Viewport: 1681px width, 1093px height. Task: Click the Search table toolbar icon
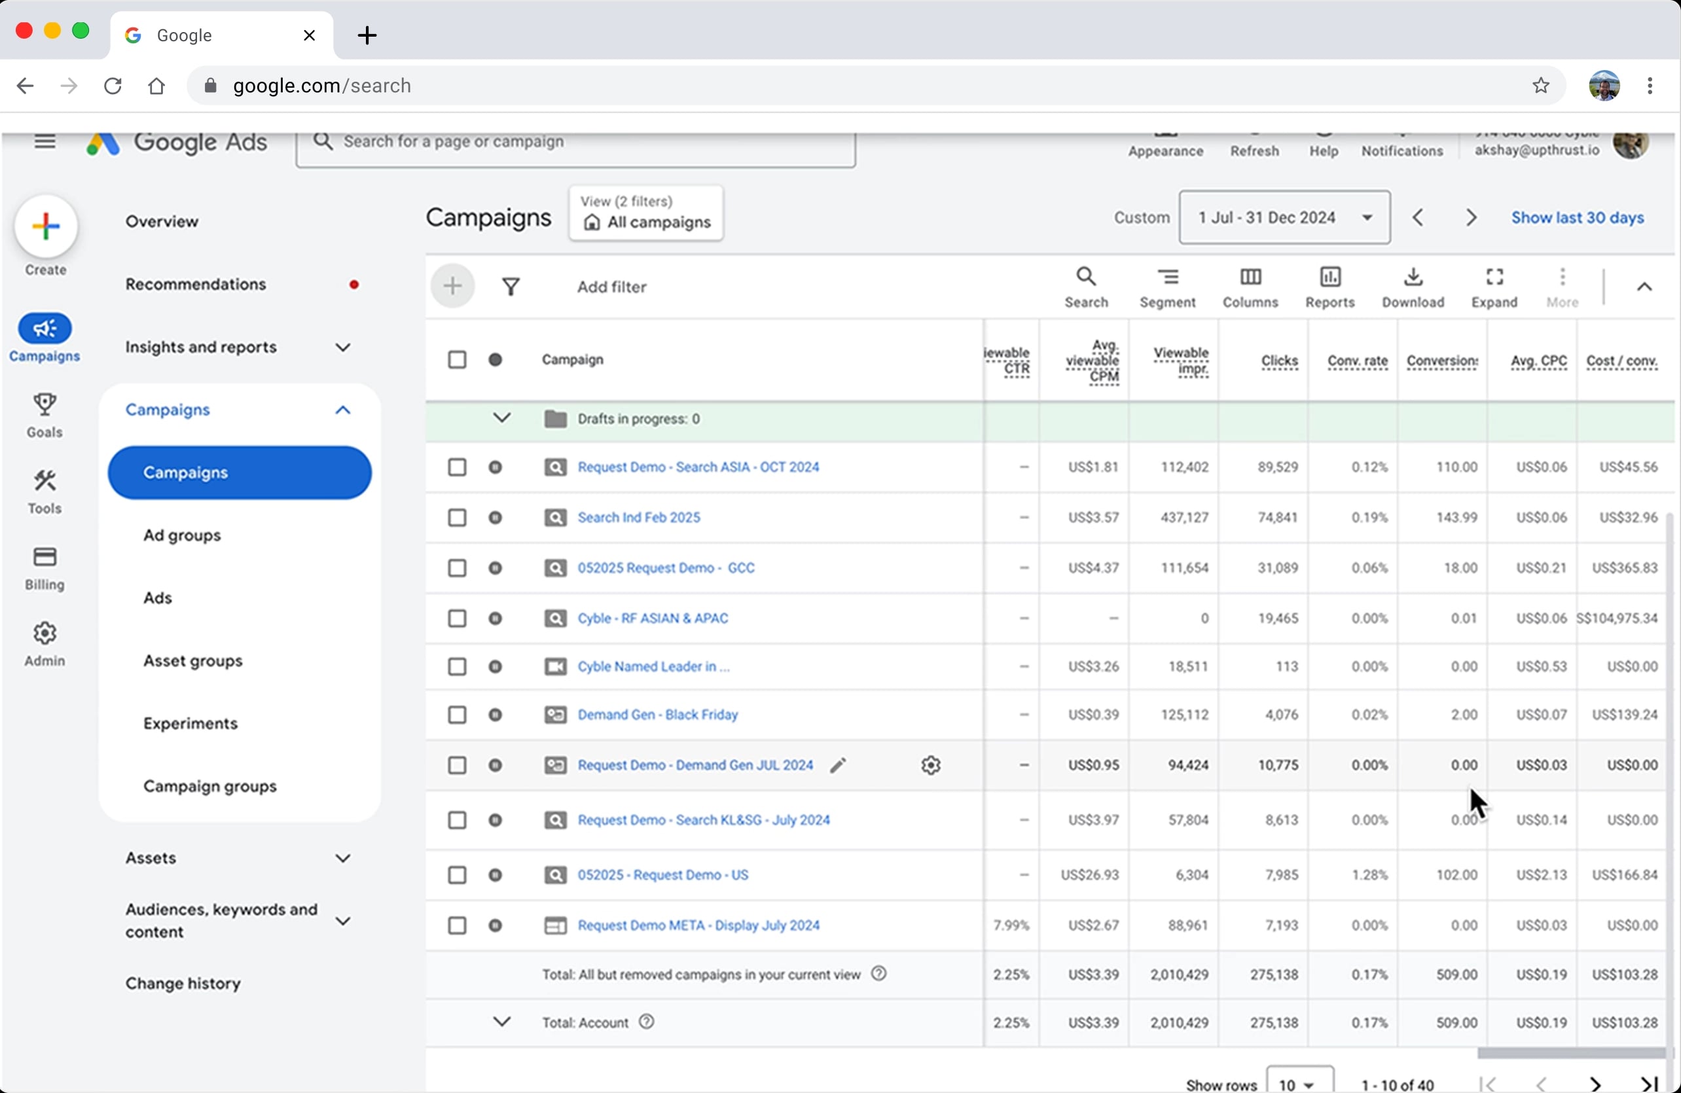1086,287
